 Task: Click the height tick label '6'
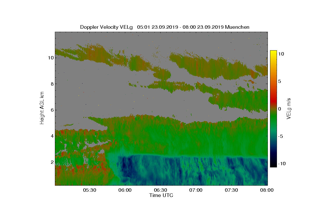coord(52,110)
